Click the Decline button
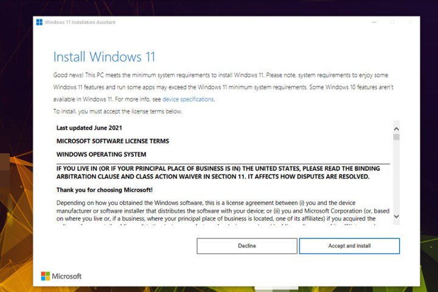 tap(247, 246)
